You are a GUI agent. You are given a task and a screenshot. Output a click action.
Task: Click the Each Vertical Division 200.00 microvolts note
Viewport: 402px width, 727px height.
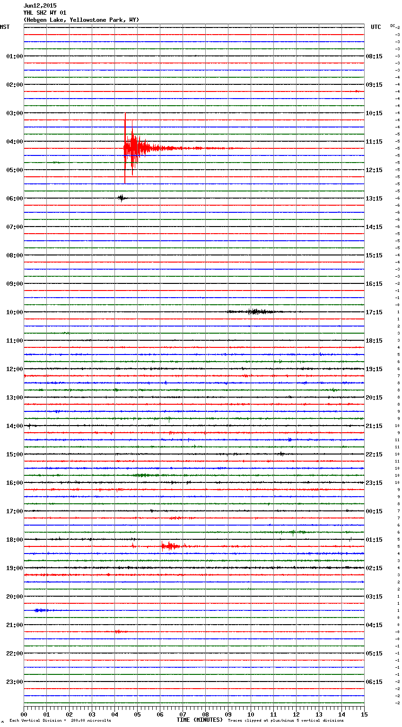(x=60, y=721)
